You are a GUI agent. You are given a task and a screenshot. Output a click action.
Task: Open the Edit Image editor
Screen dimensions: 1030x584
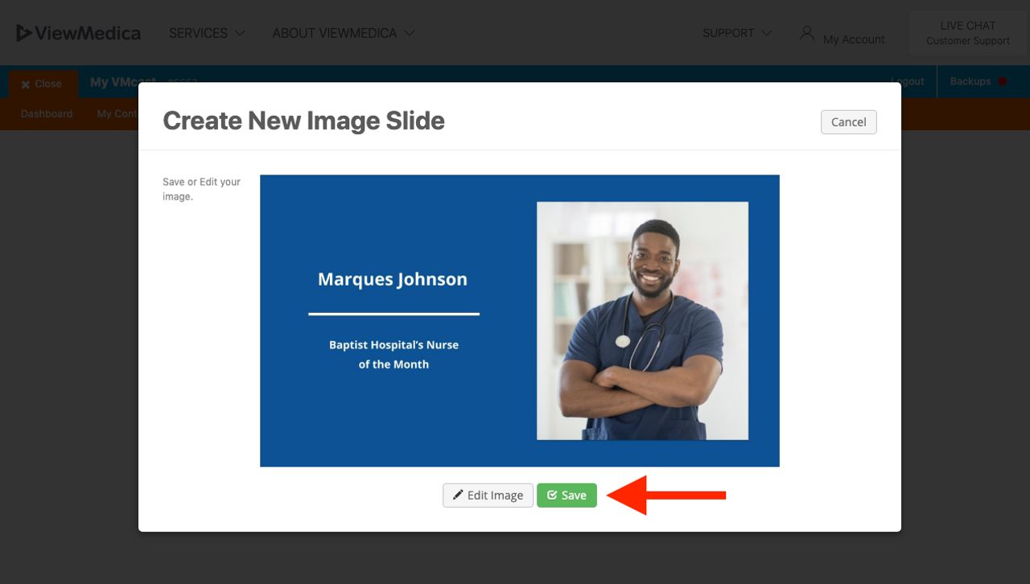(x=488, y=495)
